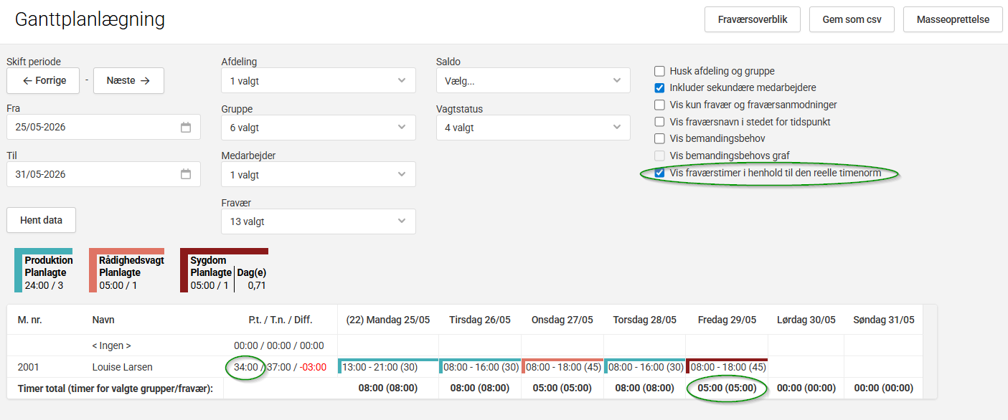Select Monday shift 13:00 - 21:00 bar
The width and height of the screenshot is (1008, 420).
[388, 366]
